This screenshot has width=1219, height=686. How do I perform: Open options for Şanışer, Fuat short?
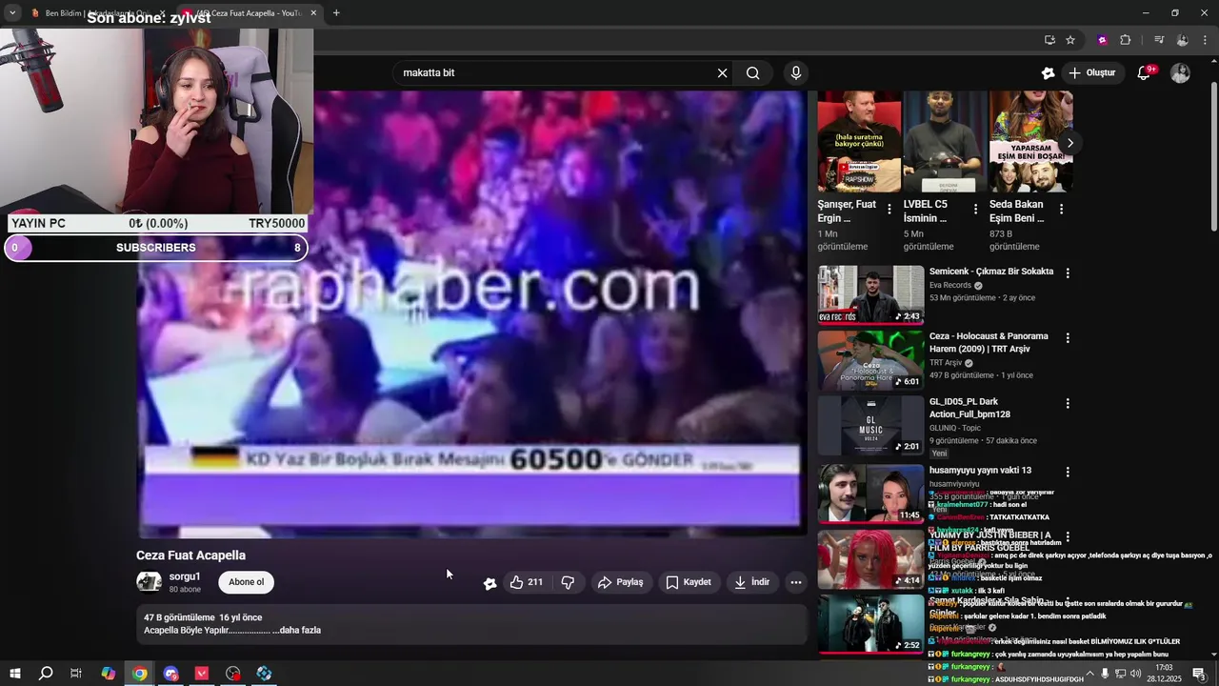(x=889, y=209)
